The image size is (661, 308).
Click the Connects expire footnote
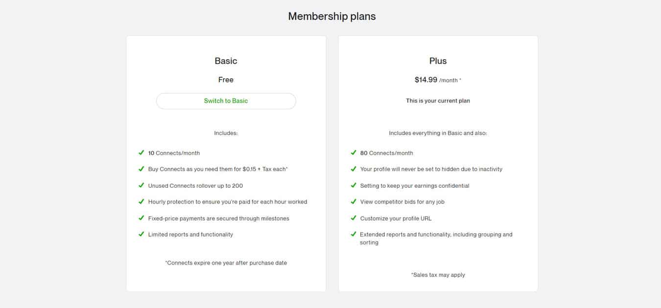pos(226,263)
